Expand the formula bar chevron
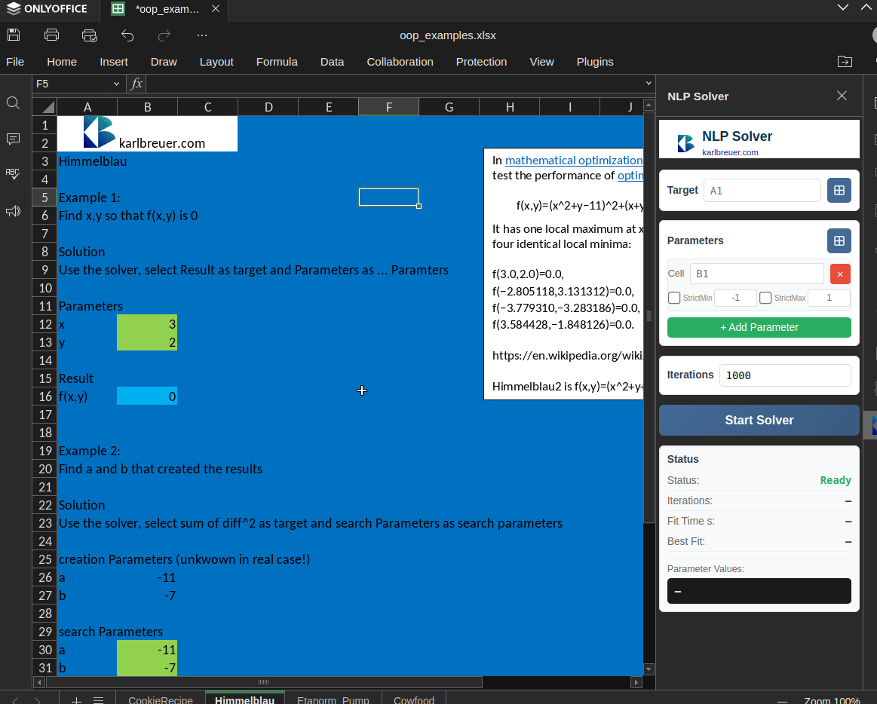877x704 pixels. tap(649, 84)
